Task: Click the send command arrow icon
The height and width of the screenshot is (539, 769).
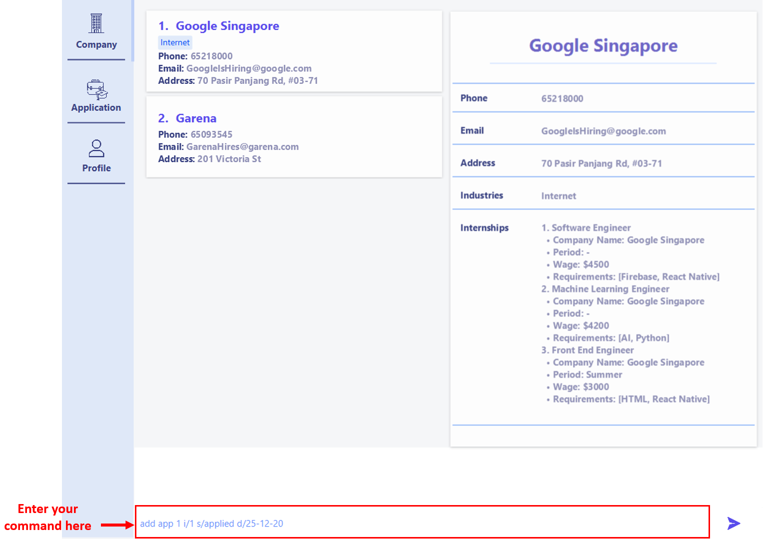Action: tap(734, 523)
